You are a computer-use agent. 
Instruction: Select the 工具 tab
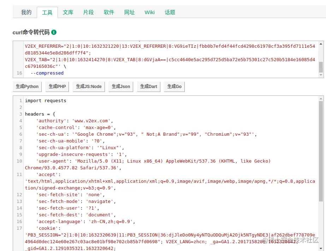[47, 12]
